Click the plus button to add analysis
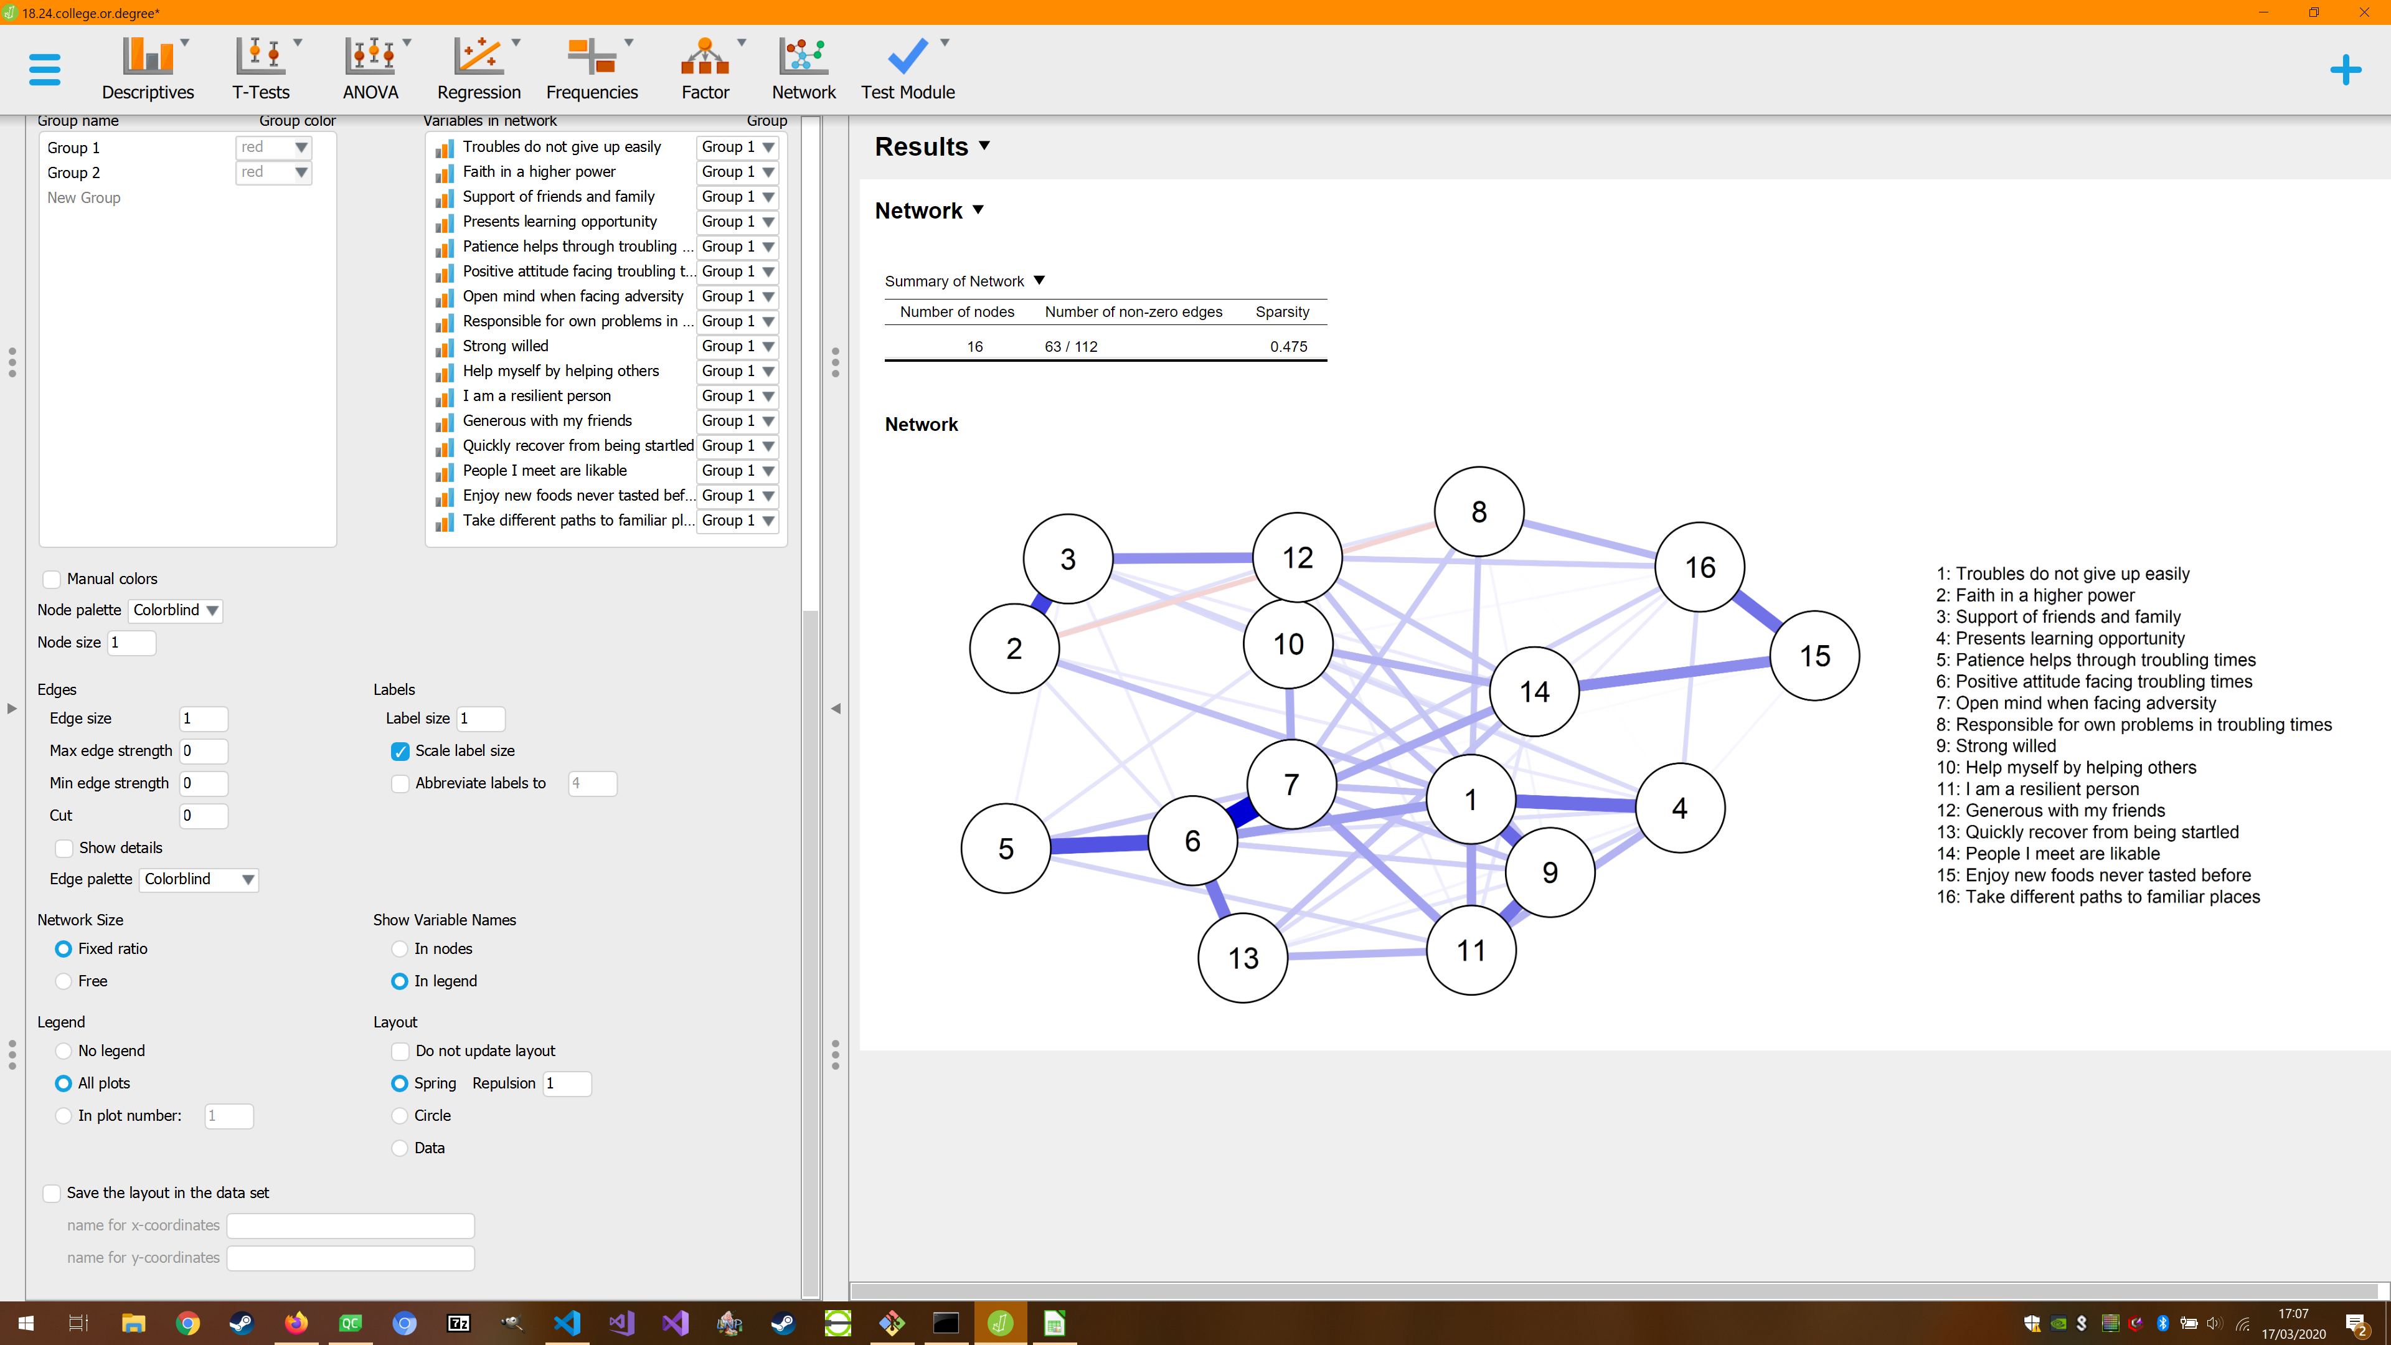2391x1345 pixels. tap(2346, 68)
